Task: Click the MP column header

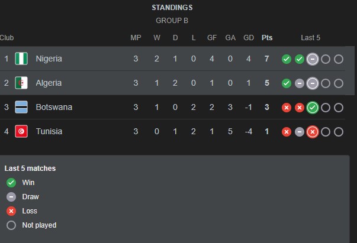Action: pyautogui.click(x=136, y=38)
